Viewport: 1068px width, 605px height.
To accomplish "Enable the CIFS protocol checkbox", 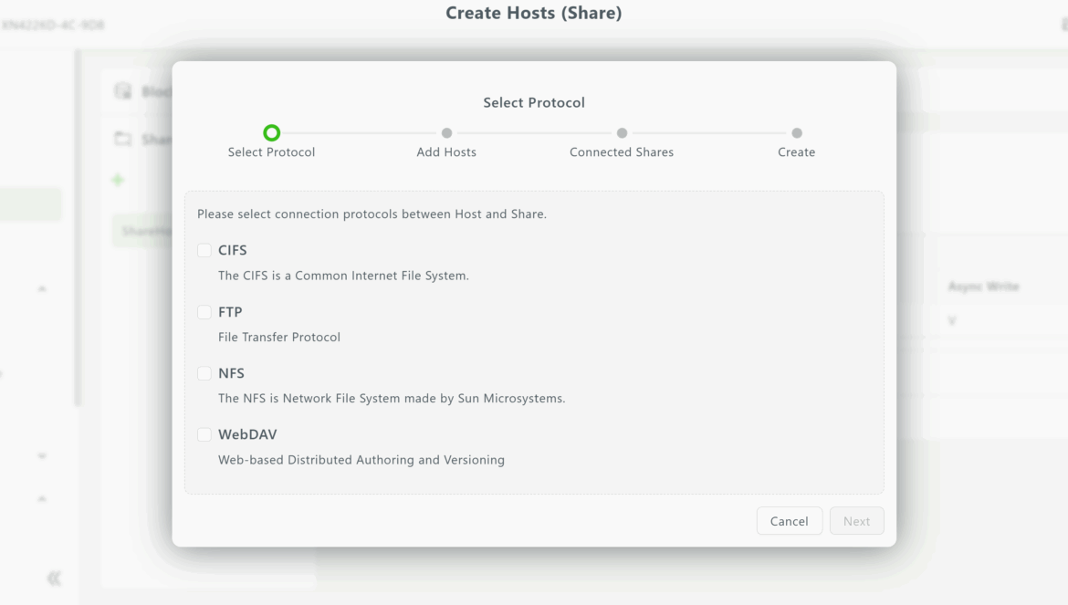I will 204,250.
